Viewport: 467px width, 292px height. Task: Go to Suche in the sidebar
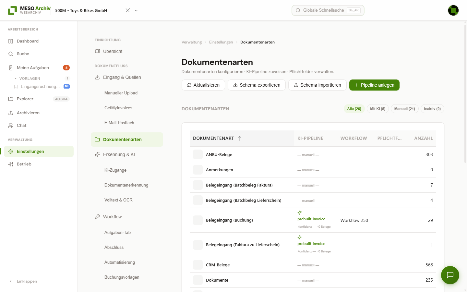(39, 54)
